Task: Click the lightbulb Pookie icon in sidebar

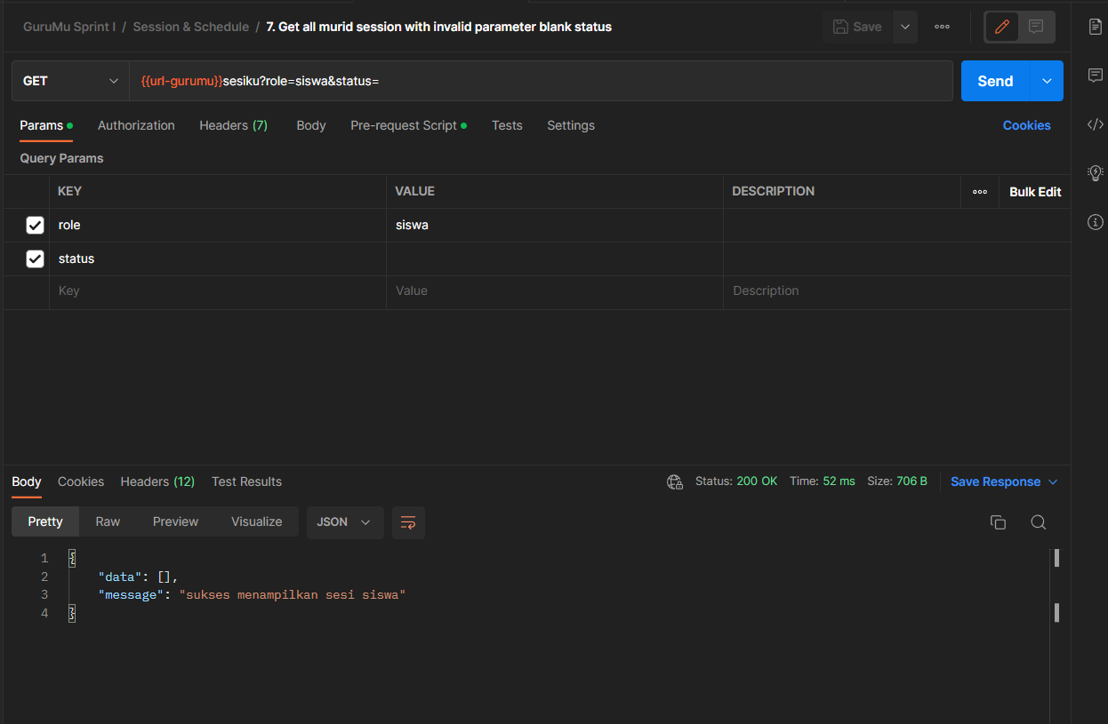Action: 1095,172
